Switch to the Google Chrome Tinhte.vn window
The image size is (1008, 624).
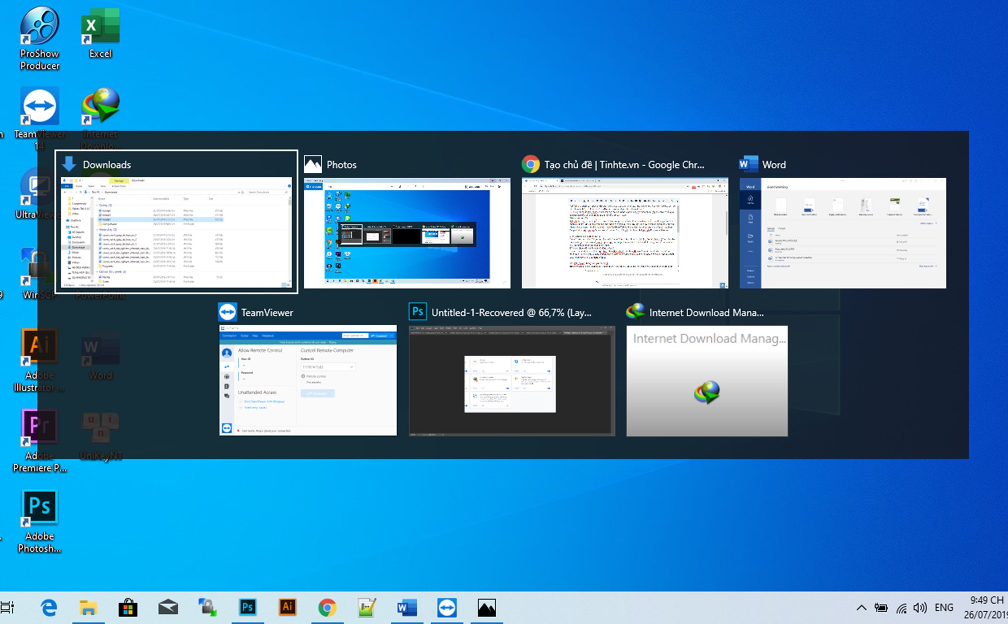(625, 233)
